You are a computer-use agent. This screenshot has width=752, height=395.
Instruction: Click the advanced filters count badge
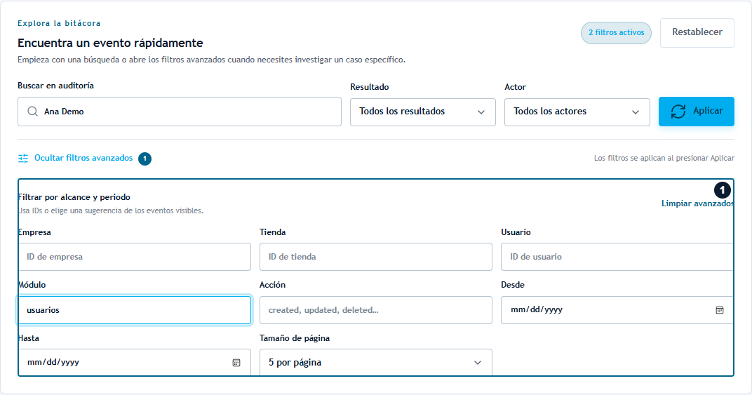pyautogui.click(x=145, y=159)
